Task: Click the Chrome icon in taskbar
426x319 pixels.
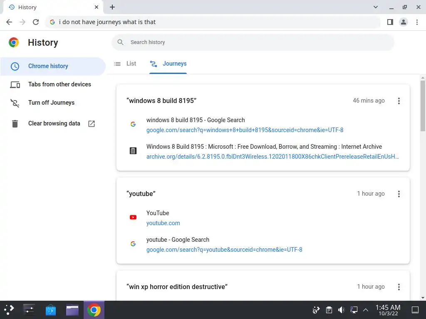Action: tap(94, 310)
